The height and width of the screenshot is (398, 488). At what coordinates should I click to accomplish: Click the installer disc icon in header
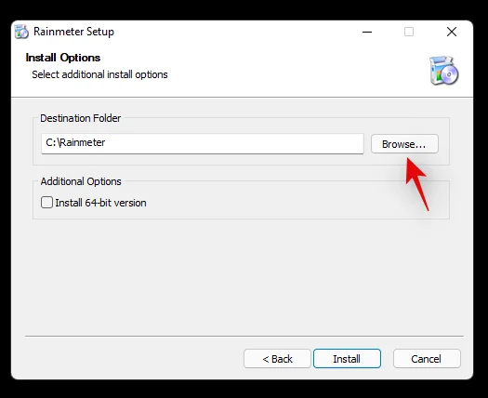443,71
